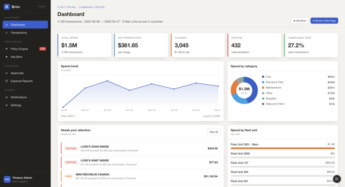
Task: Click the Spend by fleet unit heading
Action: 244,130
